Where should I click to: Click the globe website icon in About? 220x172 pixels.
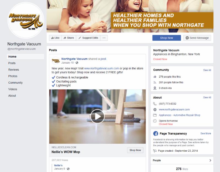155,110
